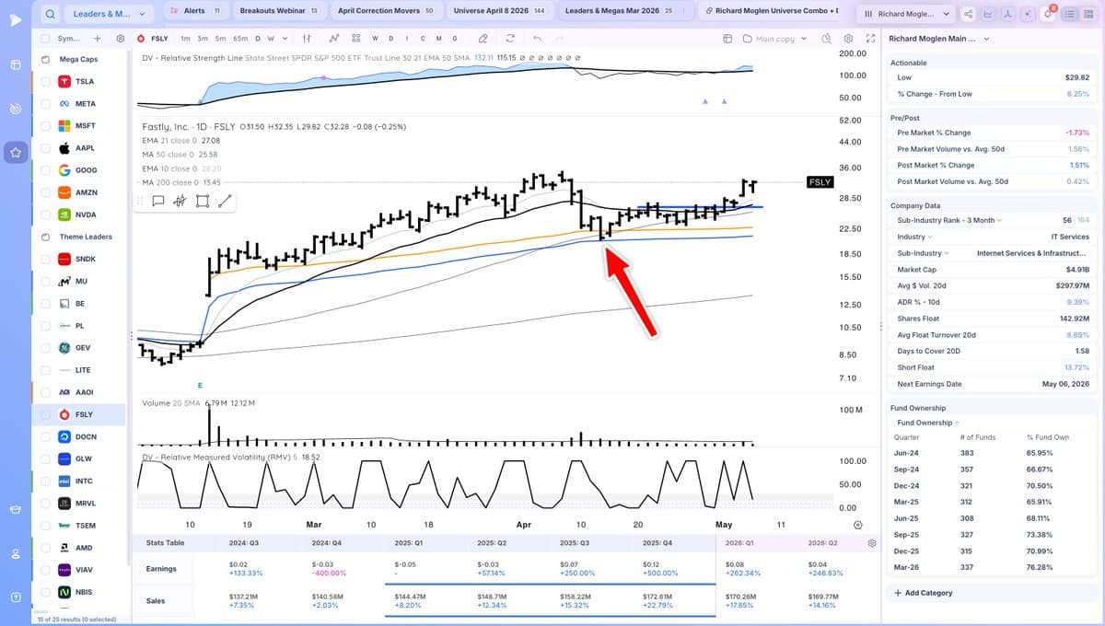
Task: Expand the timeframe chevron after W
Action: [284, 39]
